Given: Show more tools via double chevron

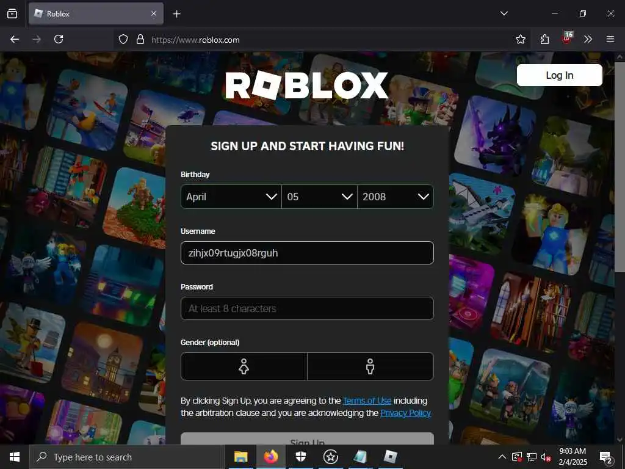Looking at the screenshot, I should (588, 39).
